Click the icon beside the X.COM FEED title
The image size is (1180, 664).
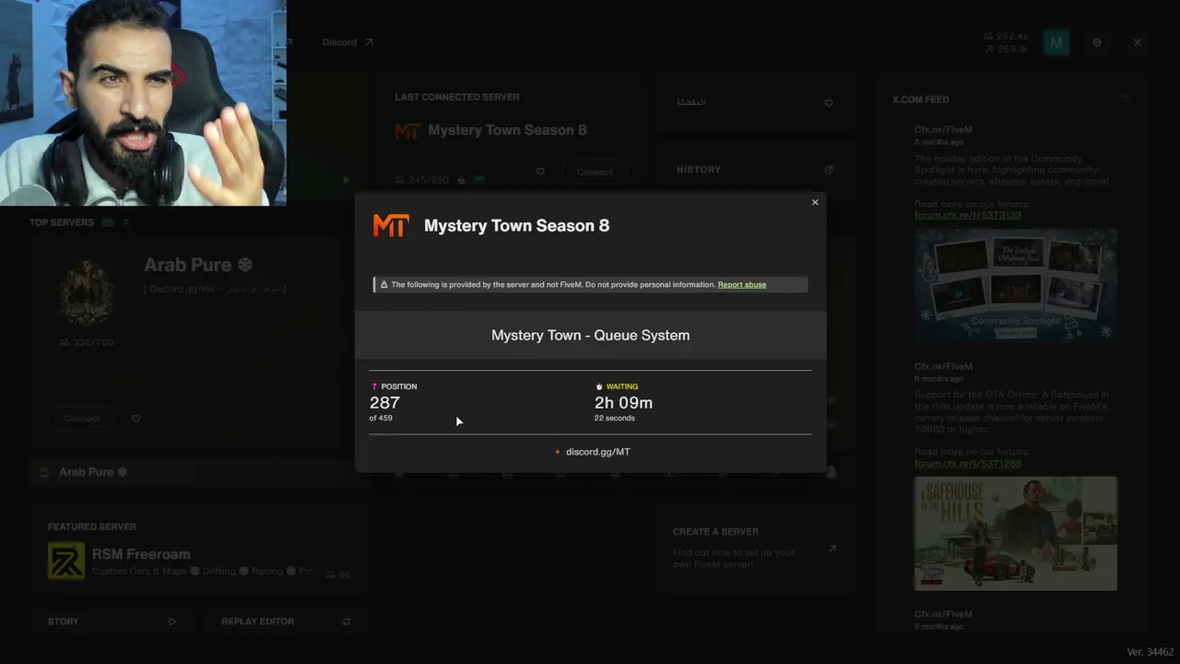pos(1126,99)
